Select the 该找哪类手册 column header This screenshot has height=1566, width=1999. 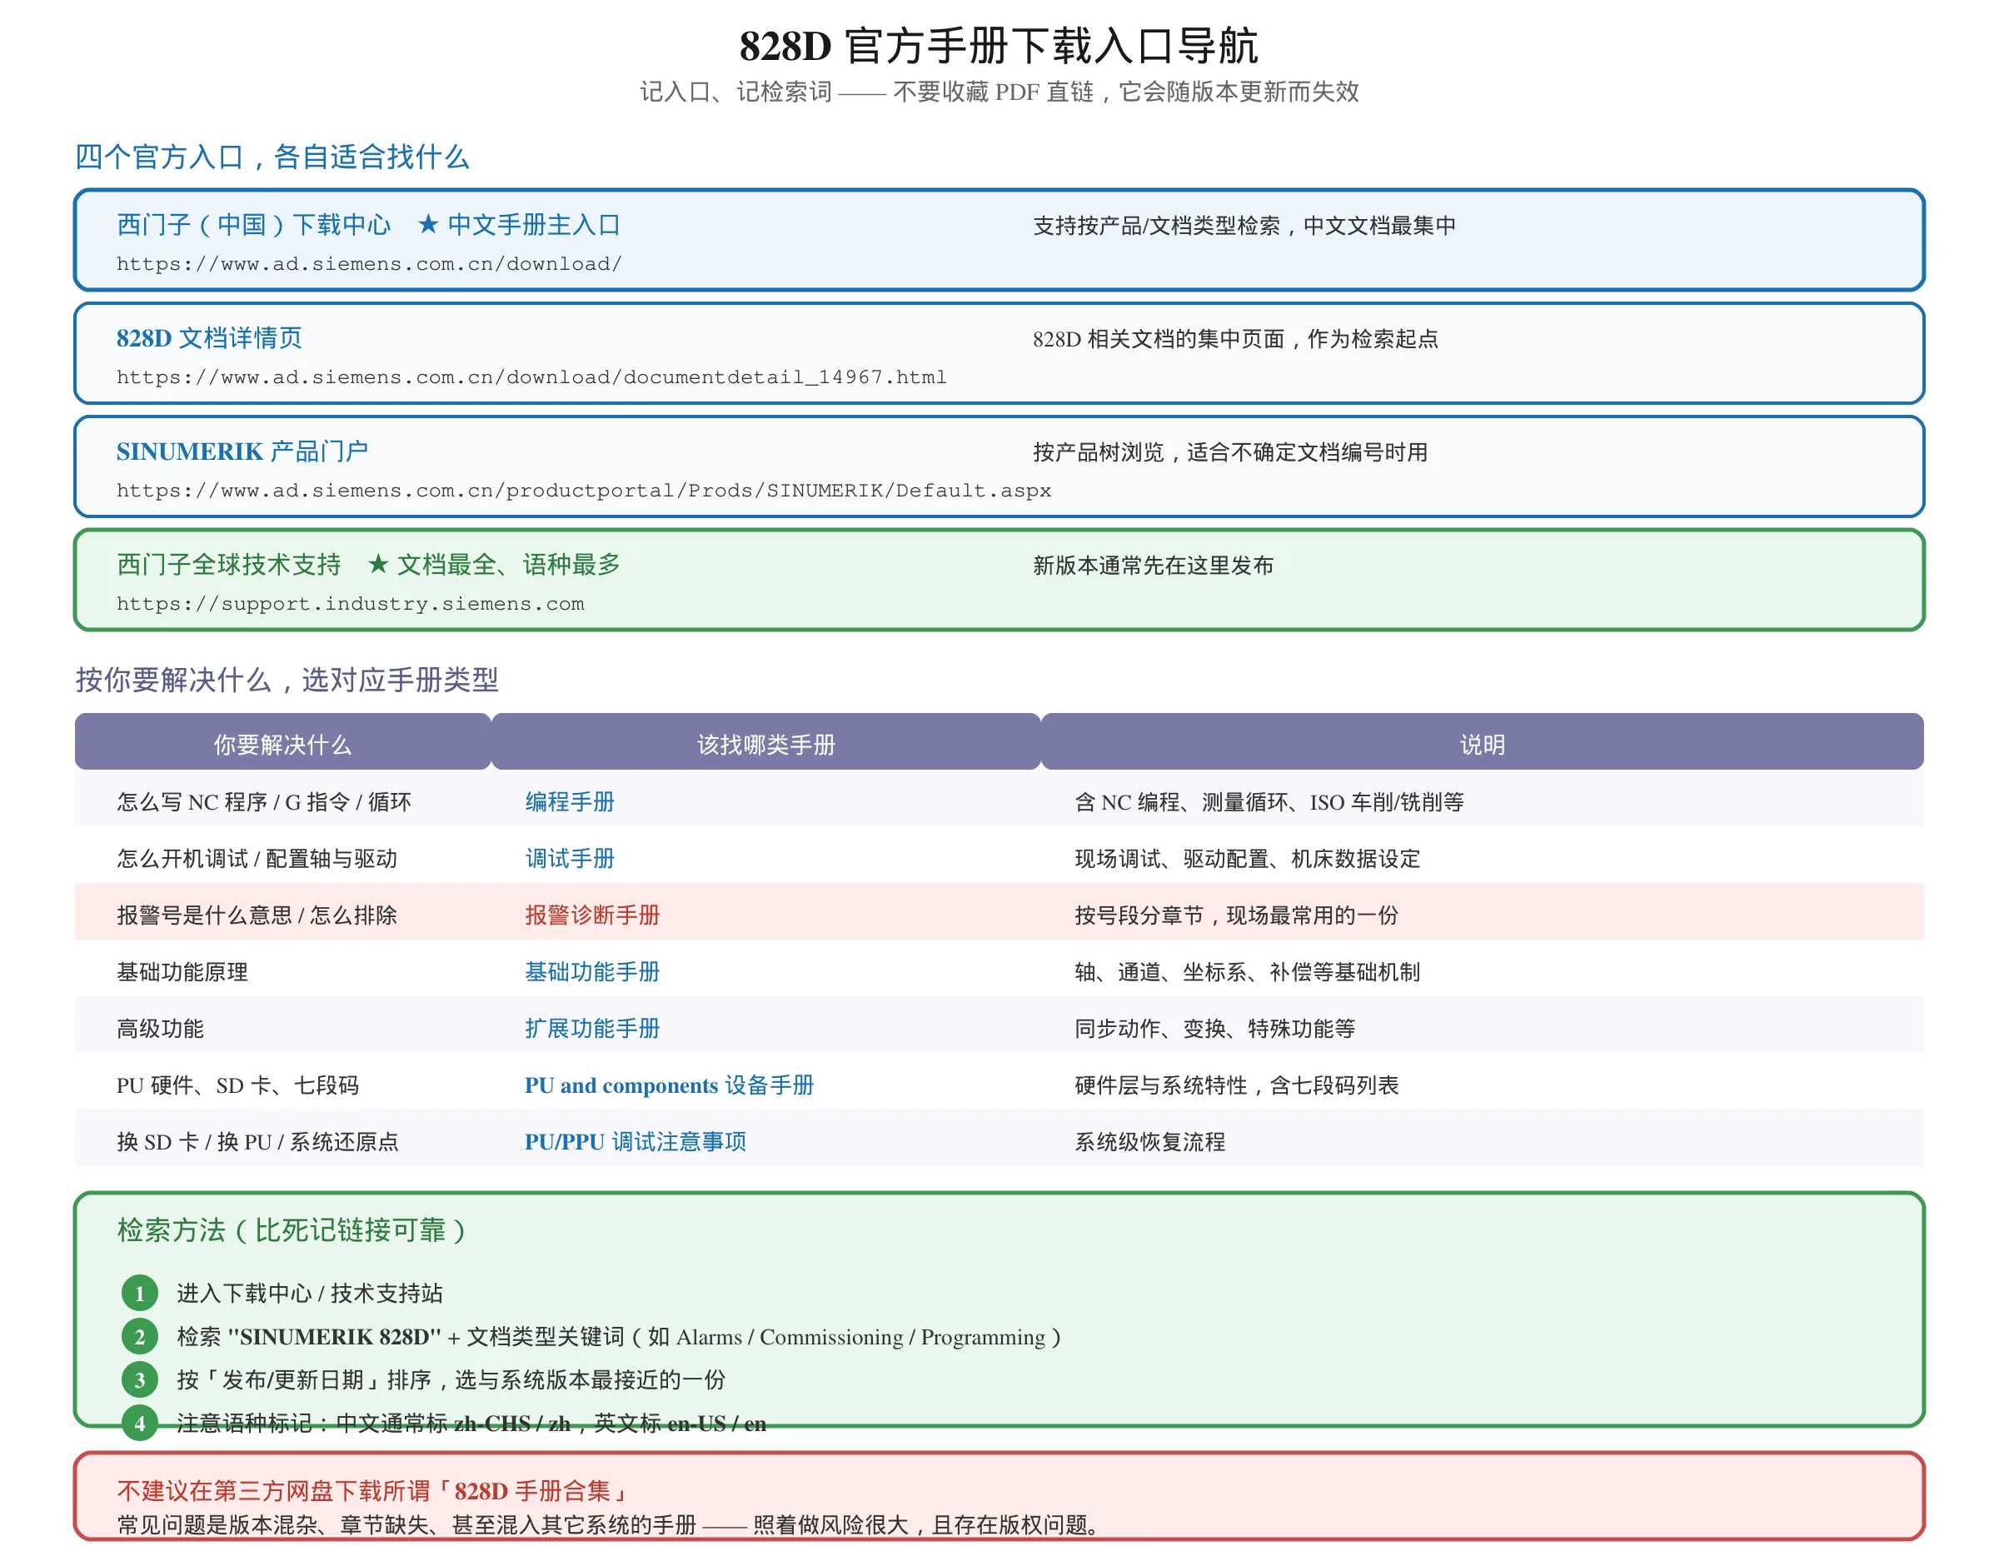[766, 741]
